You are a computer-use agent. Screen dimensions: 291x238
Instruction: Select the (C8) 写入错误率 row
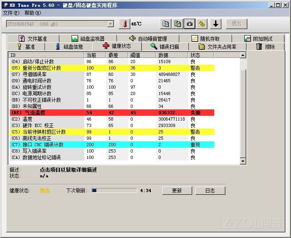pos(112,151)
